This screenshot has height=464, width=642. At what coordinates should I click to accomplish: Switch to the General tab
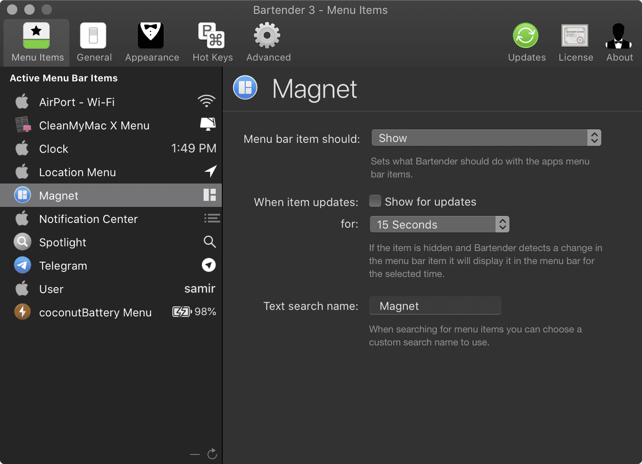point(94,42)
